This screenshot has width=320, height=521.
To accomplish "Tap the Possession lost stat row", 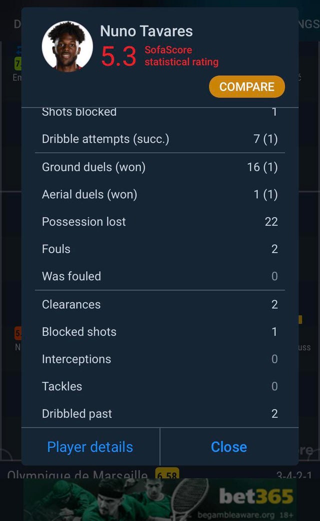I will click(160, 221).
